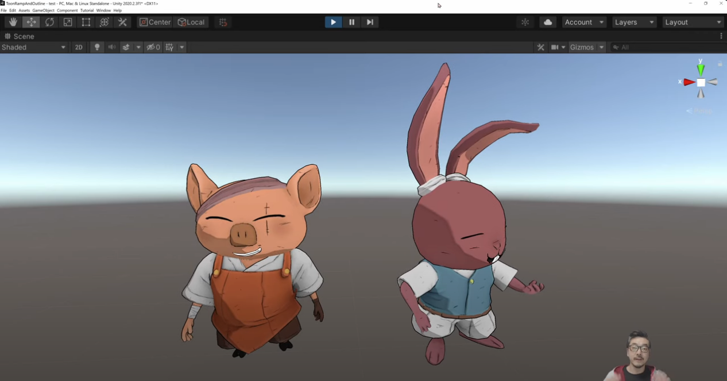Toggle grid snapping icon
The width and height of the screenshot is (727, 381).
(223, 22)
